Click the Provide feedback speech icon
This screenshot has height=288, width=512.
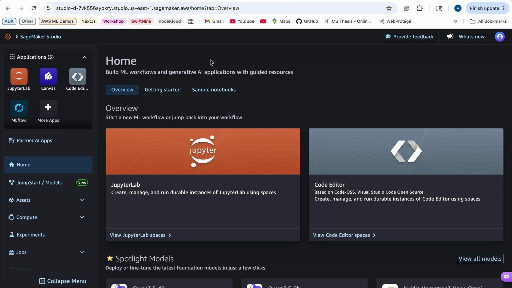pyautogui.click(x=388, y=37)
